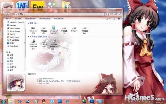Open the local disk (D:) drive

(44, 30)
